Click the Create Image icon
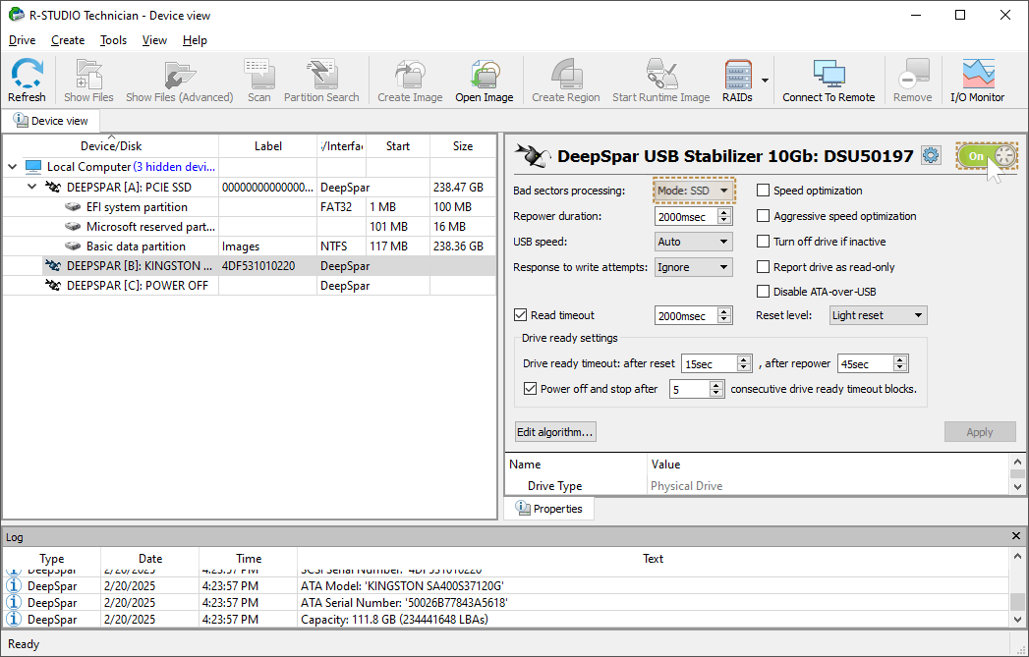 point(410,74)
